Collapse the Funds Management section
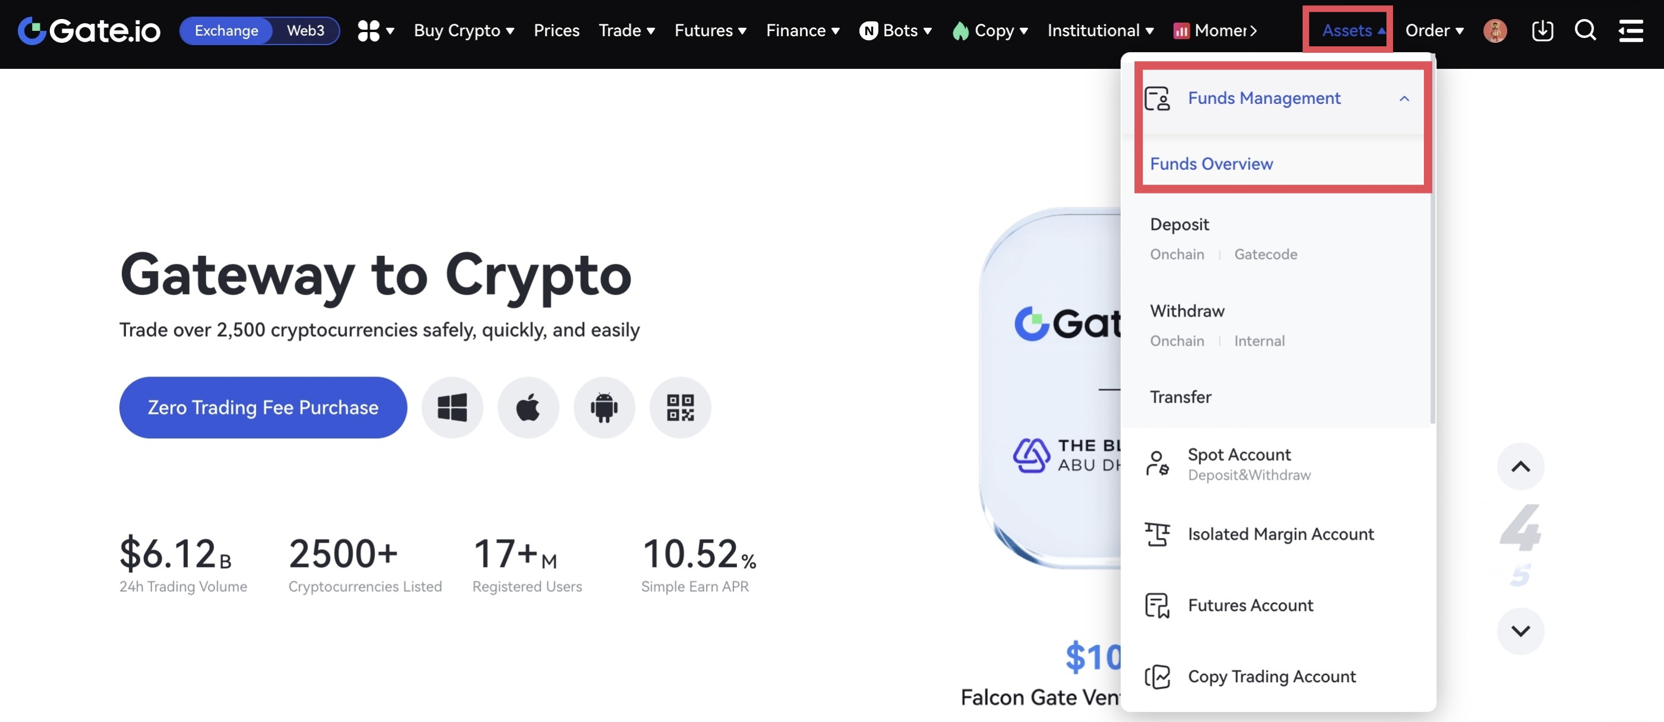Viewport: 1664px width, 722px height. [1404, 98]
